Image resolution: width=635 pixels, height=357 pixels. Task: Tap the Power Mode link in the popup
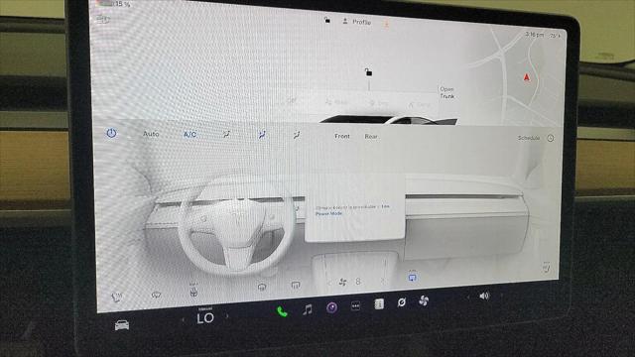point(328,213)
